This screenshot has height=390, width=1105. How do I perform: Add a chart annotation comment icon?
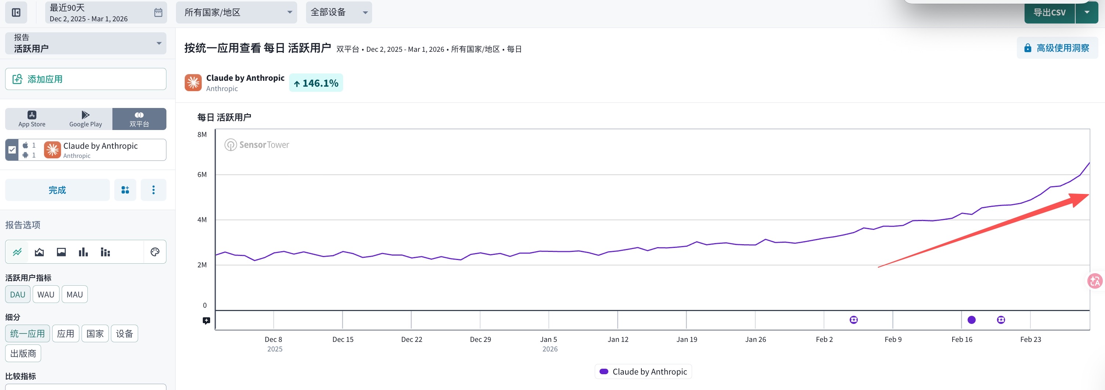click(206, 321)
